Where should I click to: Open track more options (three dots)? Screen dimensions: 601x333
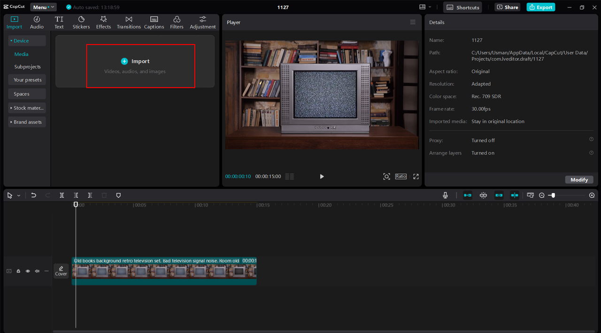46,271
